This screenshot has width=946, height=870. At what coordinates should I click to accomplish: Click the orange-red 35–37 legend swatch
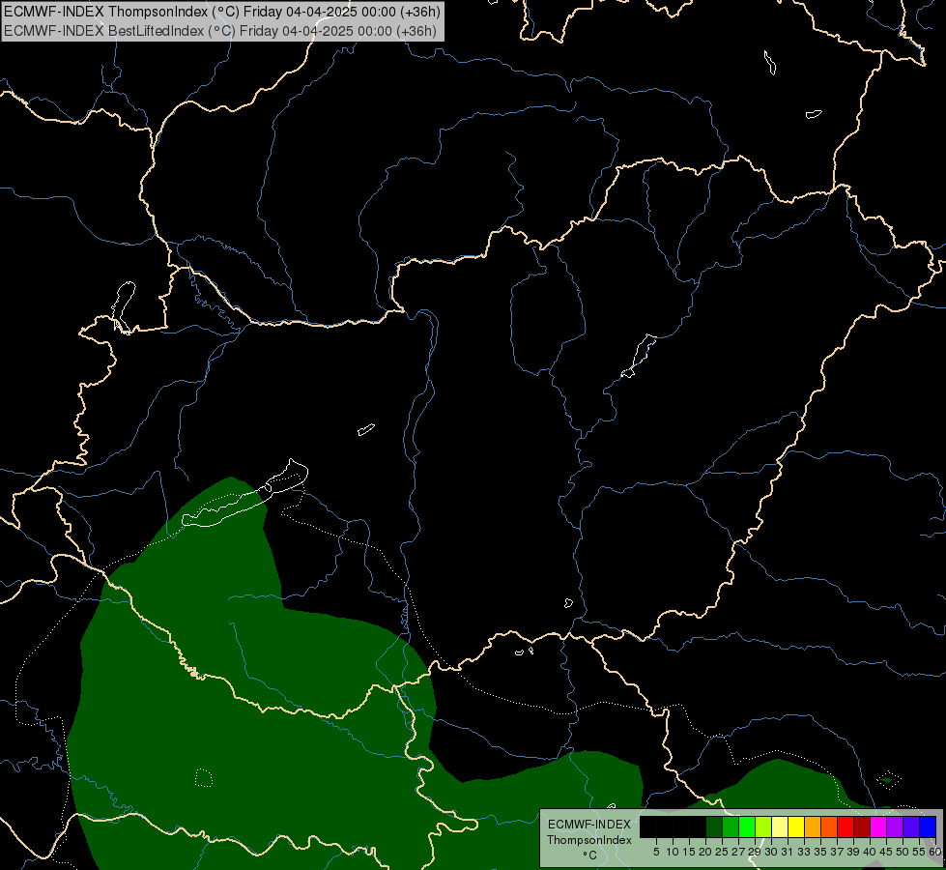coord(829,826)
